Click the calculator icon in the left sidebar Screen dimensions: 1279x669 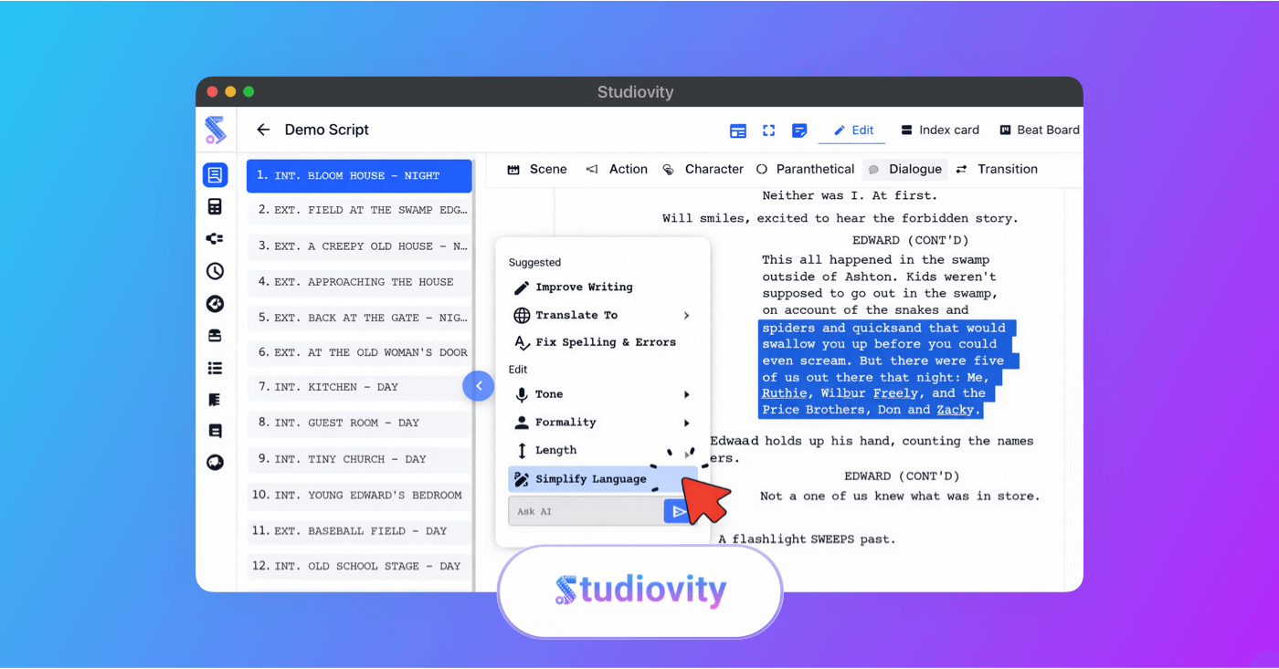coord(216,206)
